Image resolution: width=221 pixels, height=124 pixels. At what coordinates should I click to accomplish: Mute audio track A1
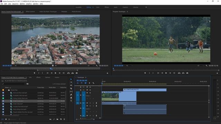click(x=90, y=103)
